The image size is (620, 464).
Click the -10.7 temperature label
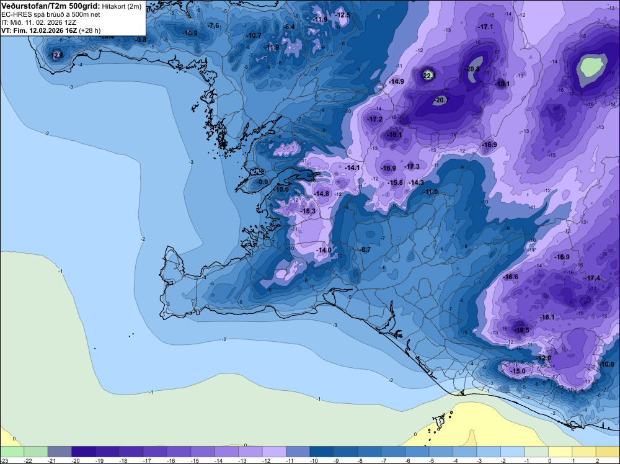click(254, 35)
